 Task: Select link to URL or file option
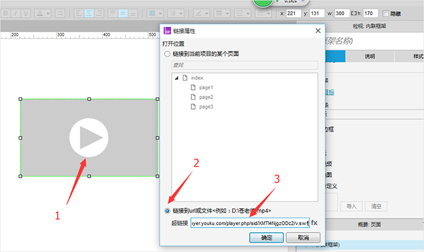168,211
